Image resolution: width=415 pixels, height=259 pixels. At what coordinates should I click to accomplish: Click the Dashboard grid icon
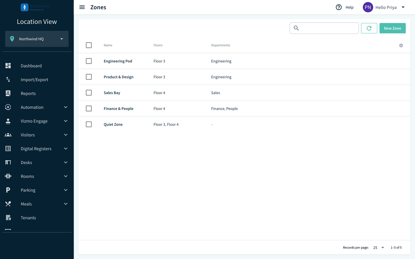click(x=8, y=66)
